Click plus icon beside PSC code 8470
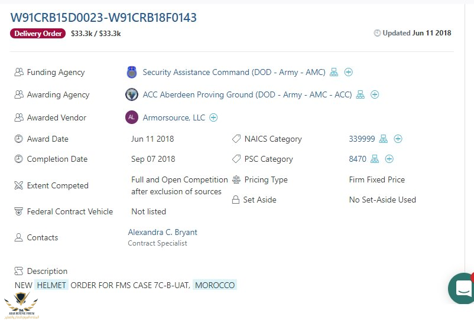Image resolution: width=474 pixels, height=320 pixels. pos(389,159)
